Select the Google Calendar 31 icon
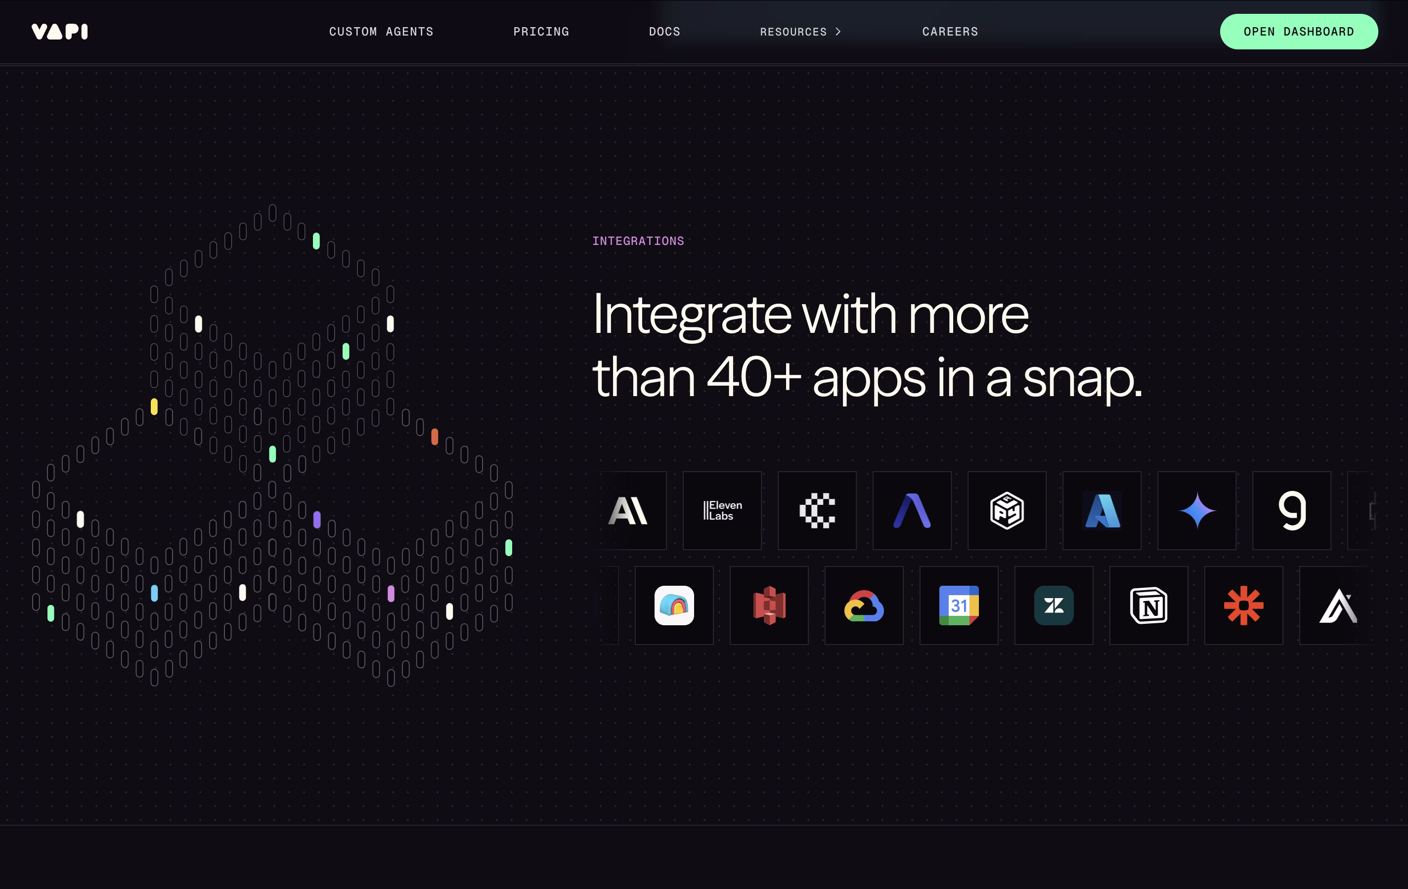 click(x=959, y=605)
